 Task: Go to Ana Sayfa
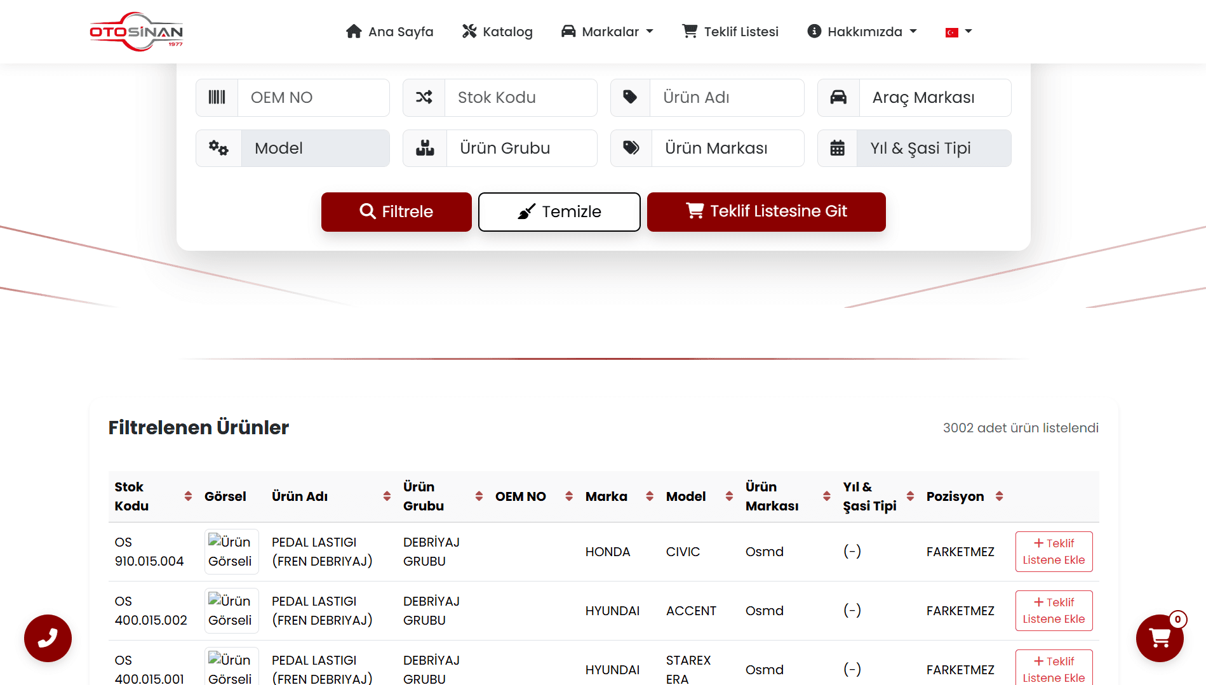point(390,32)
